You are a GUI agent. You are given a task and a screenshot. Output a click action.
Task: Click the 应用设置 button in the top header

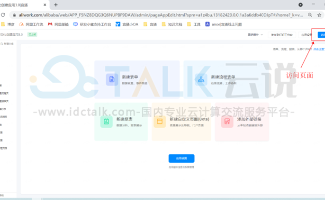point(306,35)
